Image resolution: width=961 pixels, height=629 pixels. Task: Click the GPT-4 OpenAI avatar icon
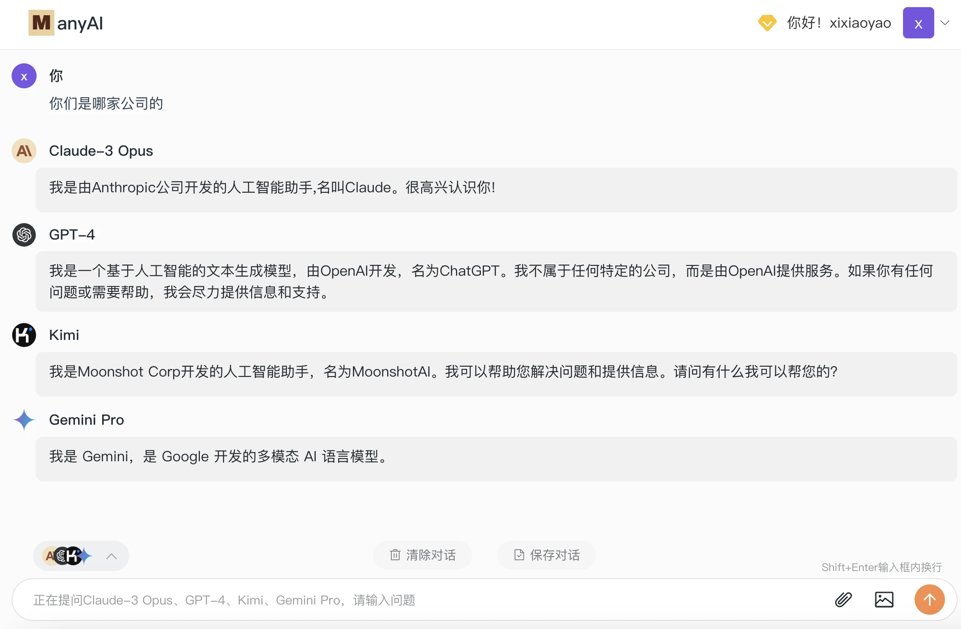coord(24,235)
